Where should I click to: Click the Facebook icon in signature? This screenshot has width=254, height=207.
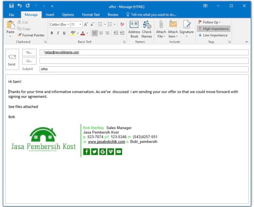pos(87,152)
